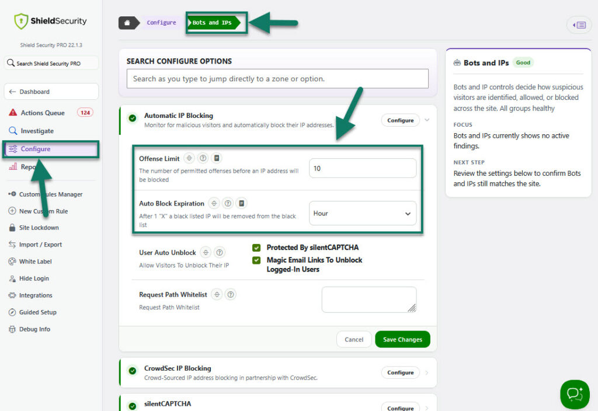Click the 124 Actions Queue badge
Screen dimensions: 598x411
point(85,113)
